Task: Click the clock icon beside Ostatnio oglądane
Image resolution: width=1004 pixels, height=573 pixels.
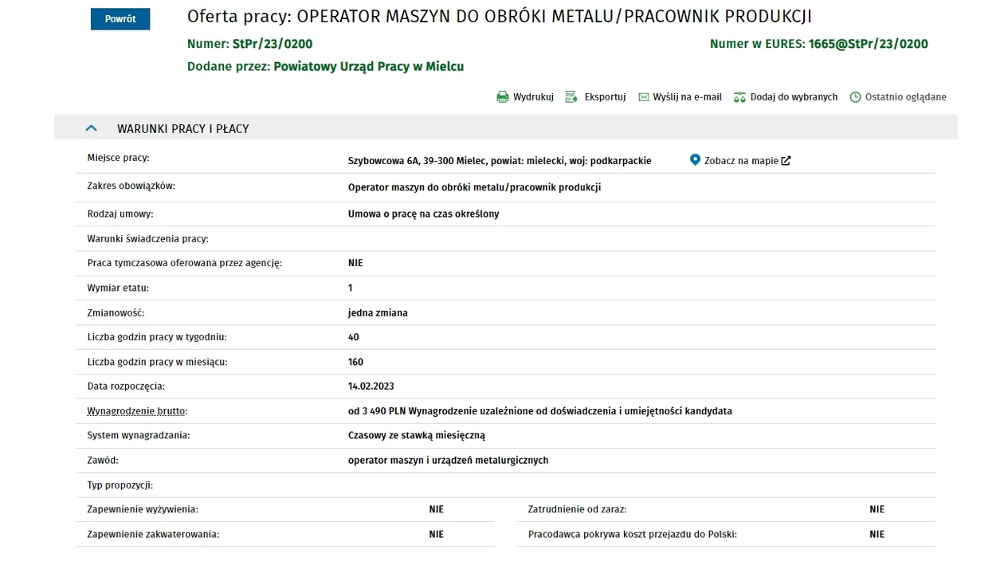Action: [x=856, y=97]
